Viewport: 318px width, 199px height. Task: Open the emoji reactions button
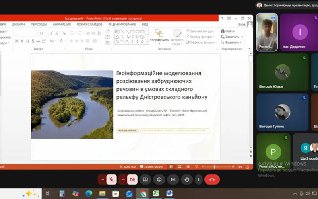tap(159, 179)
